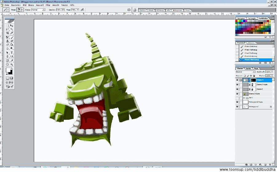Select the Shape tool
The width and height of the screenshot is (277, 172).
[x=12, y=57]
